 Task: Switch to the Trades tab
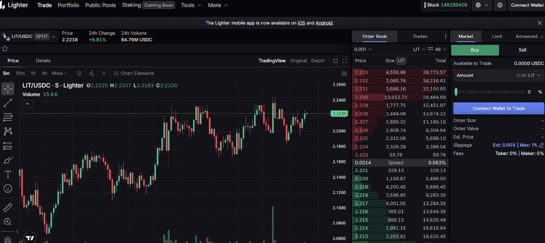click(x=420, y=37)
